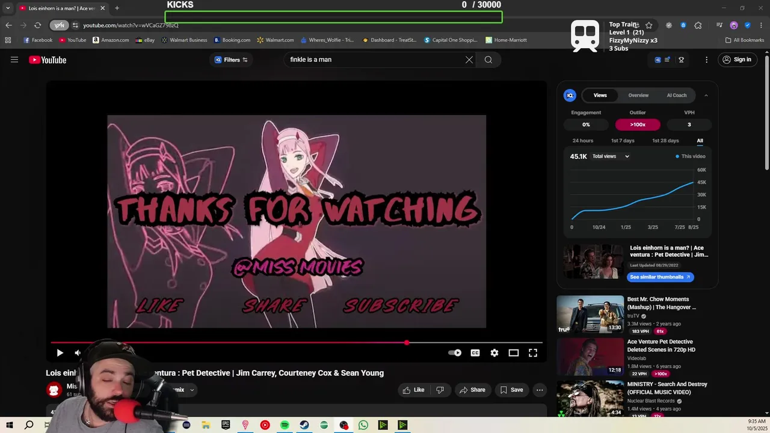Mute the video using the speaker icon

click(x=78, y=353)
